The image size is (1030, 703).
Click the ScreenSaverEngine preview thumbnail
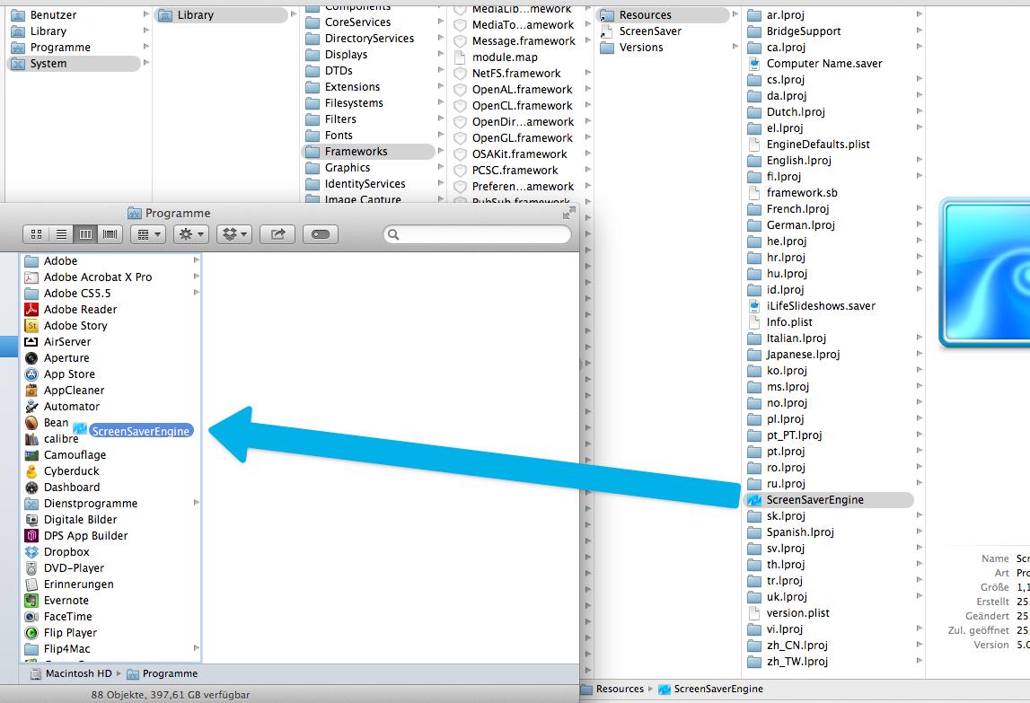pos(985,273)
